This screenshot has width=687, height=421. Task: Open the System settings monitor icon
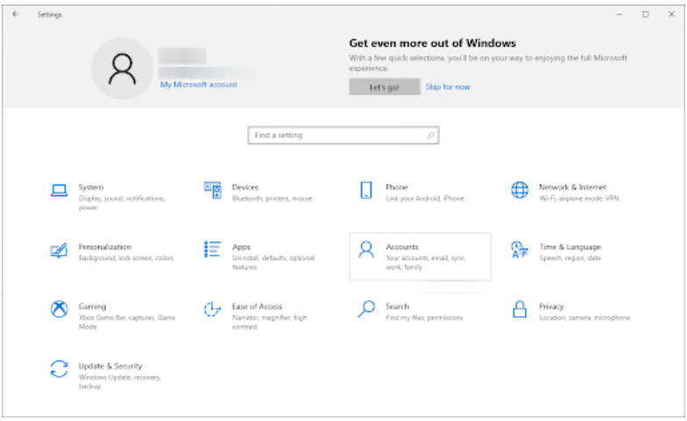tap(59, 190)
